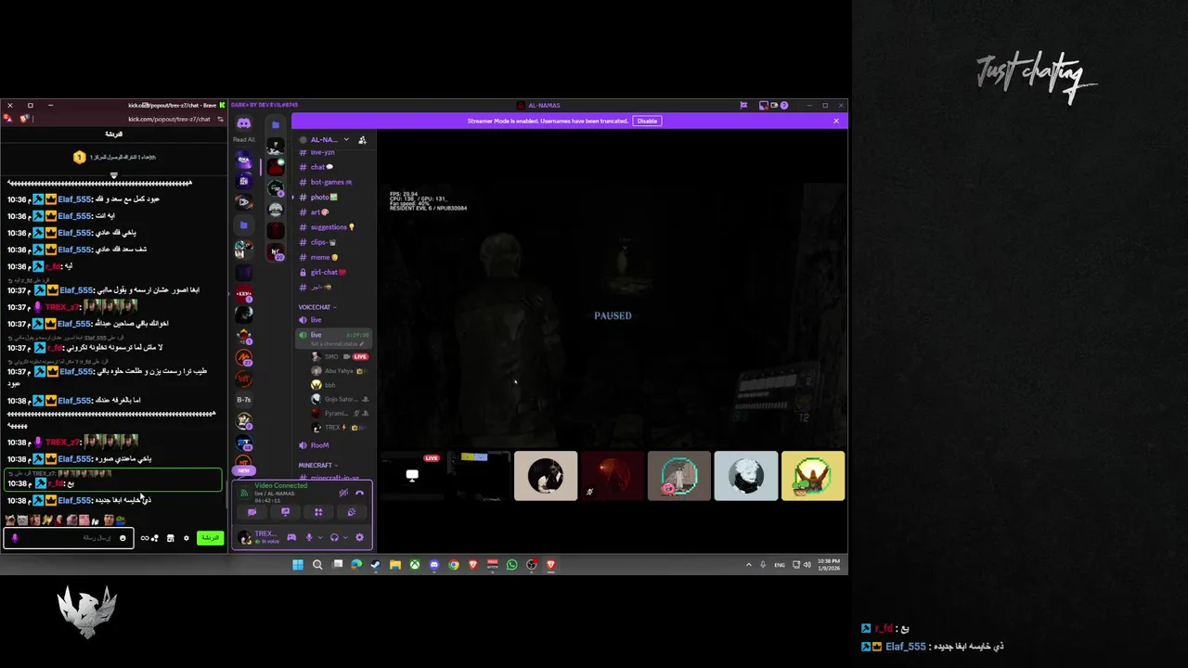
Task: Open WhatsApp from the taskbar
Action: tap(511, 564)
